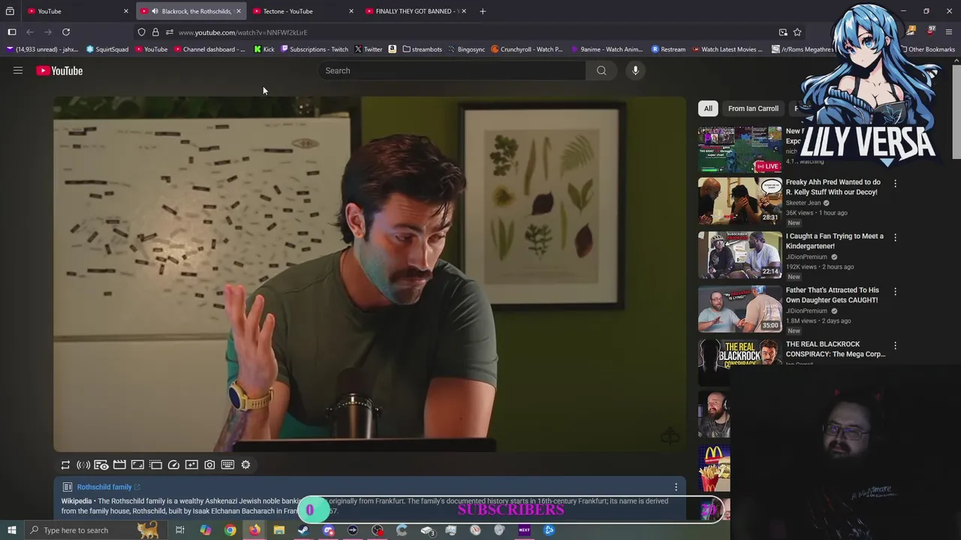Click the shield tracking protection icon
The width and height of the screenshot is (961, 540).
[x=141, y=32]
